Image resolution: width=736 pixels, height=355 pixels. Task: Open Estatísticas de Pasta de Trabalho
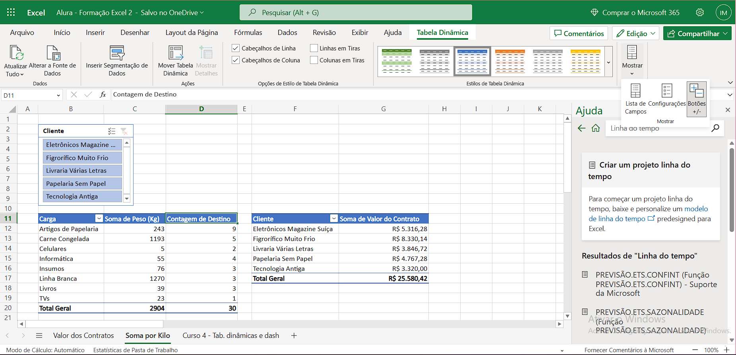coord(136,350)
